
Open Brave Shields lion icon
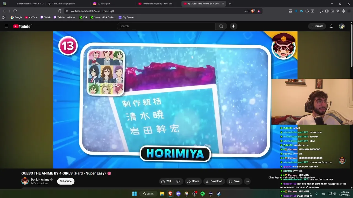point(253,11)
